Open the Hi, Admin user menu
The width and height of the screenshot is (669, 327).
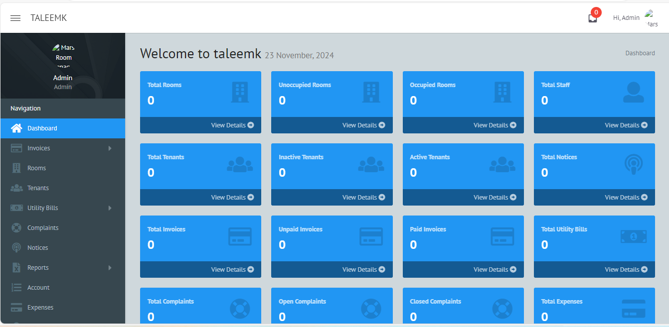click(x=626, y=18)
